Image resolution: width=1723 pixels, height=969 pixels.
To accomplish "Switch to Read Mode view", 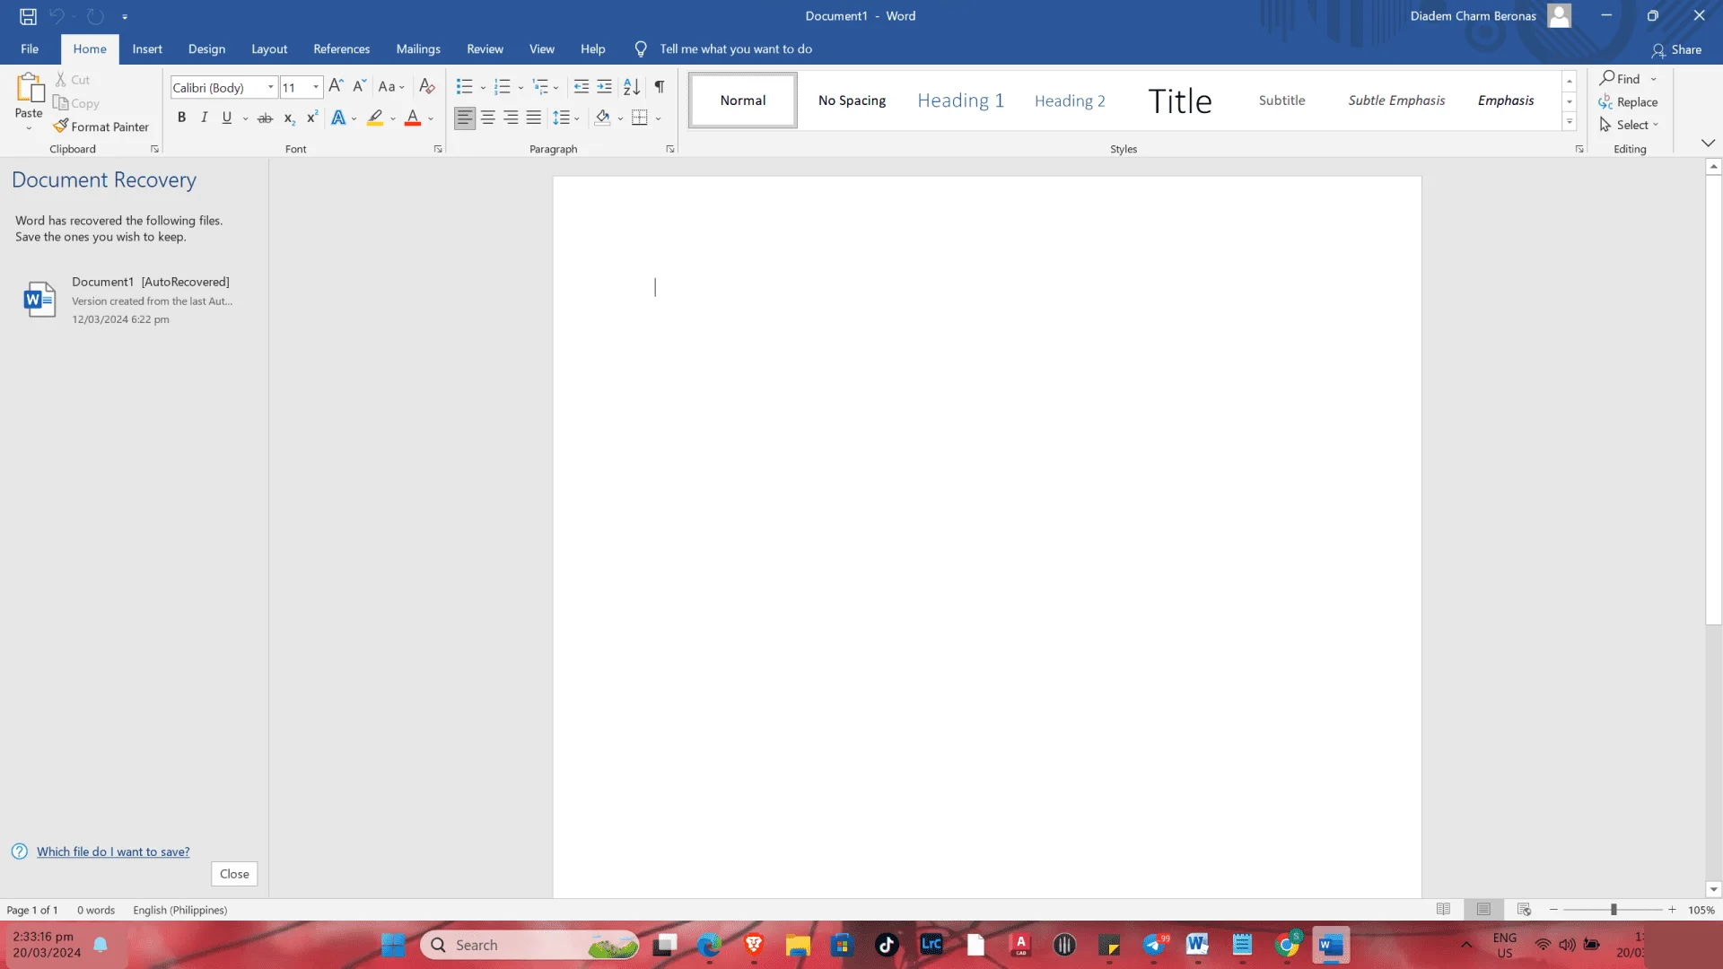I will 1443,910.
